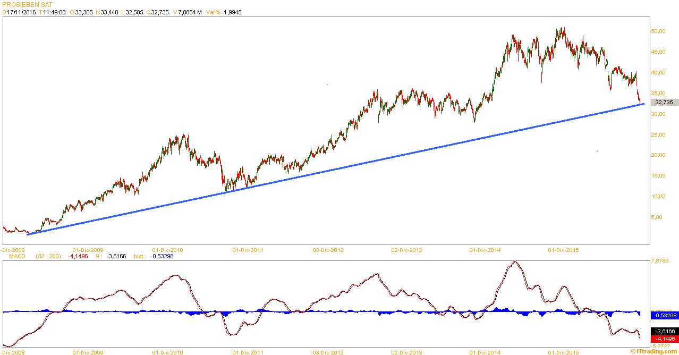679x355 pixels.
Task: Click the 5,00 price axis label
Action: tap(657, 217)
